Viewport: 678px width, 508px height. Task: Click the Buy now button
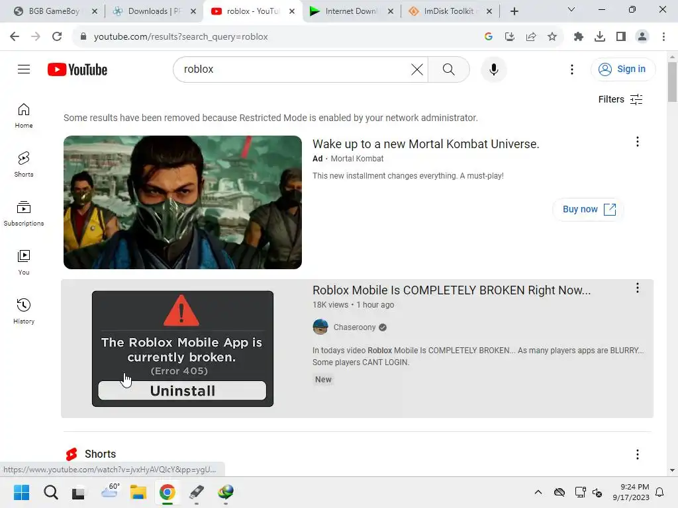[589, 210]
